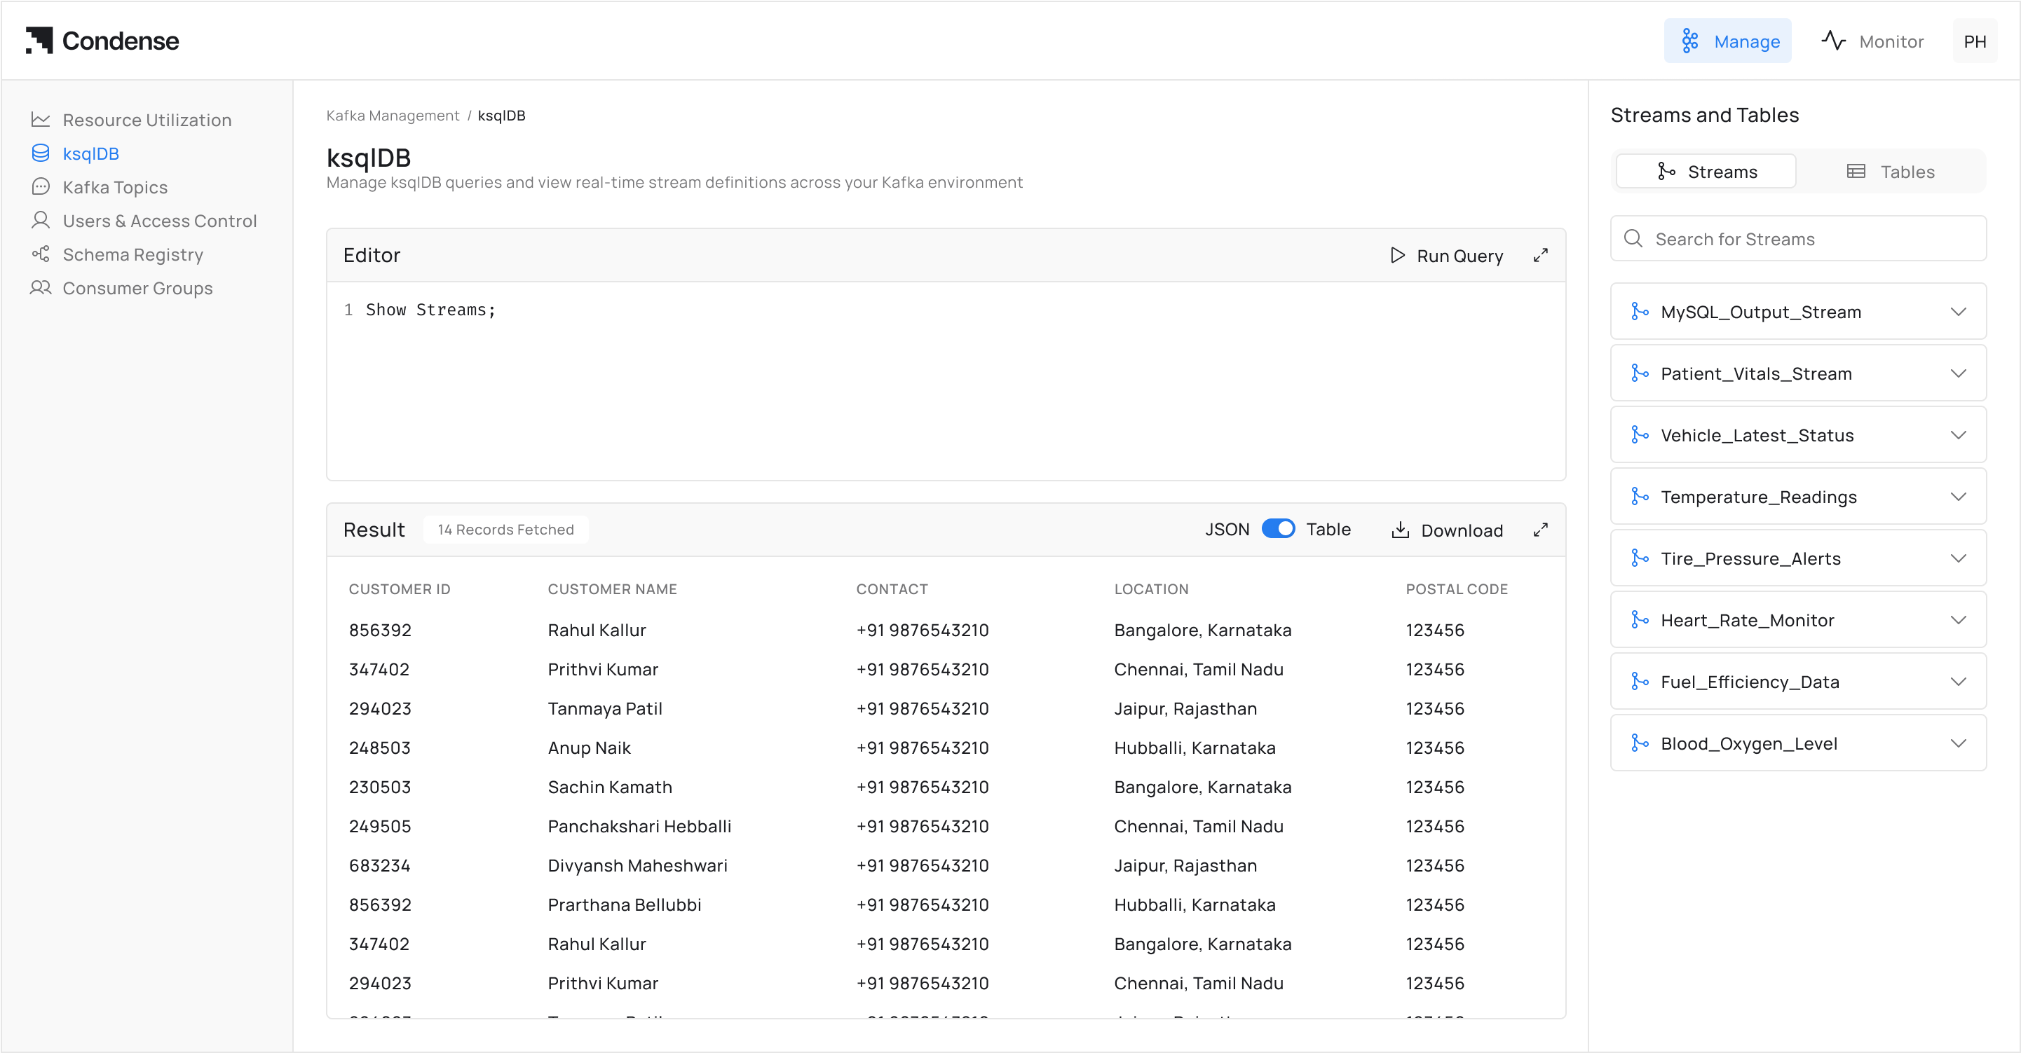Expand MySQL_Output_Stream chevron
This screenshot has height=1053, width=2021.
point(1957,312)
